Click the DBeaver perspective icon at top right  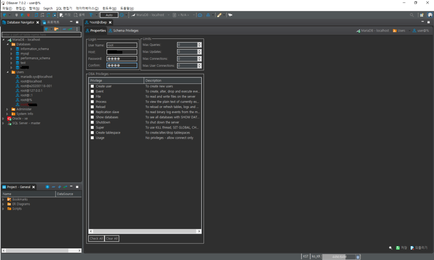click(x=430, y=15)
